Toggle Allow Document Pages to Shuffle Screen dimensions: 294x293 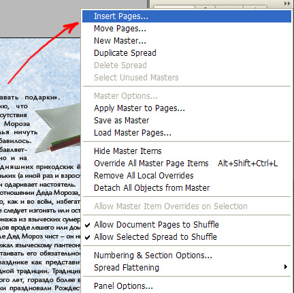pyautogui.click(x=186, y=225)
